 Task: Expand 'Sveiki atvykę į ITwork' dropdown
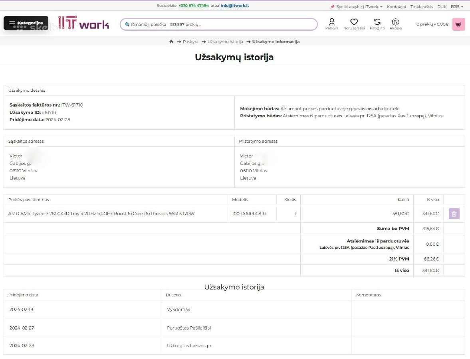click(x=359, y=7)
